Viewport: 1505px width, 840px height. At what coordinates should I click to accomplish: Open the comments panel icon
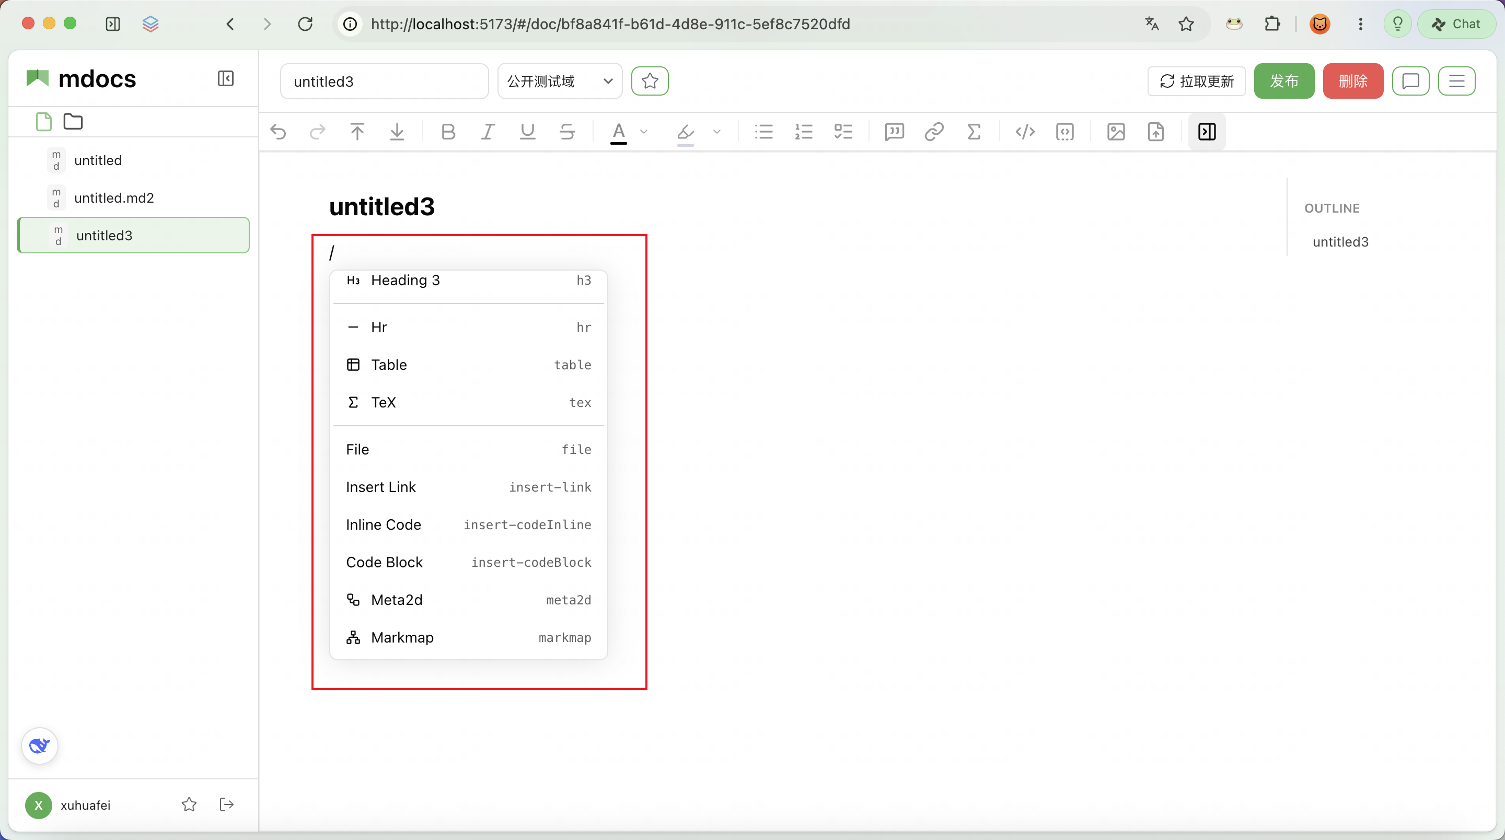pos(1410,81)
